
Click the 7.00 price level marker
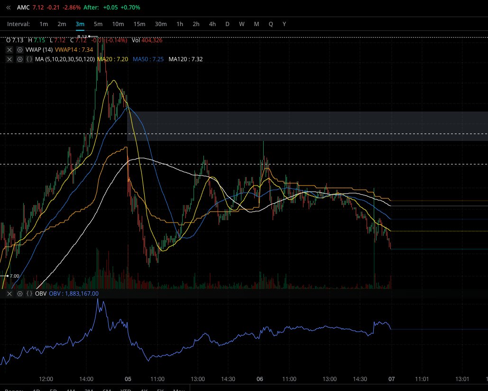(14, 276)
